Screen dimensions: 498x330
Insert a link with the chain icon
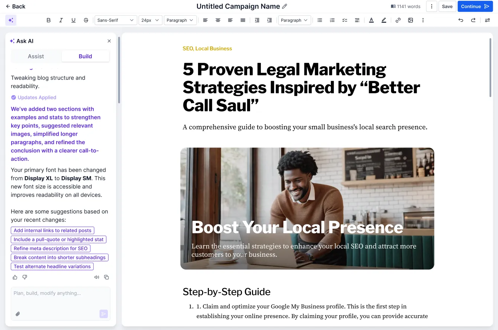point(398,20)
